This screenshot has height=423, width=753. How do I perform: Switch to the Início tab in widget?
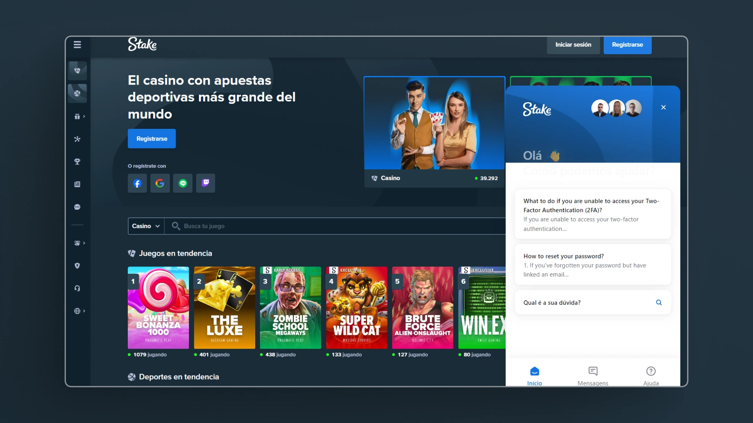(x=535, y=376)
